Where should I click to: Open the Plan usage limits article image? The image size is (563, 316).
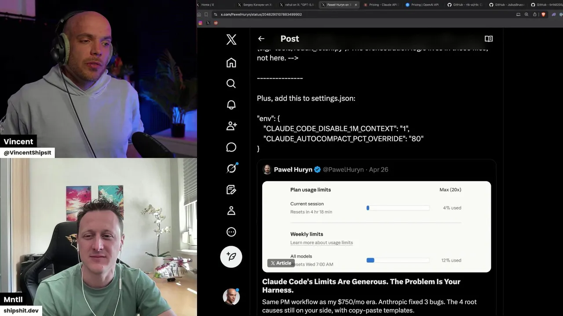point(377,226)
